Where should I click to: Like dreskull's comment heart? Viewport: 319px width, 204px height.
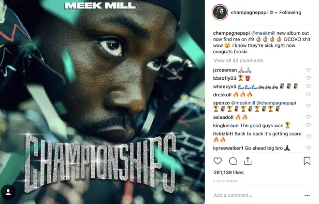point(308,94)
